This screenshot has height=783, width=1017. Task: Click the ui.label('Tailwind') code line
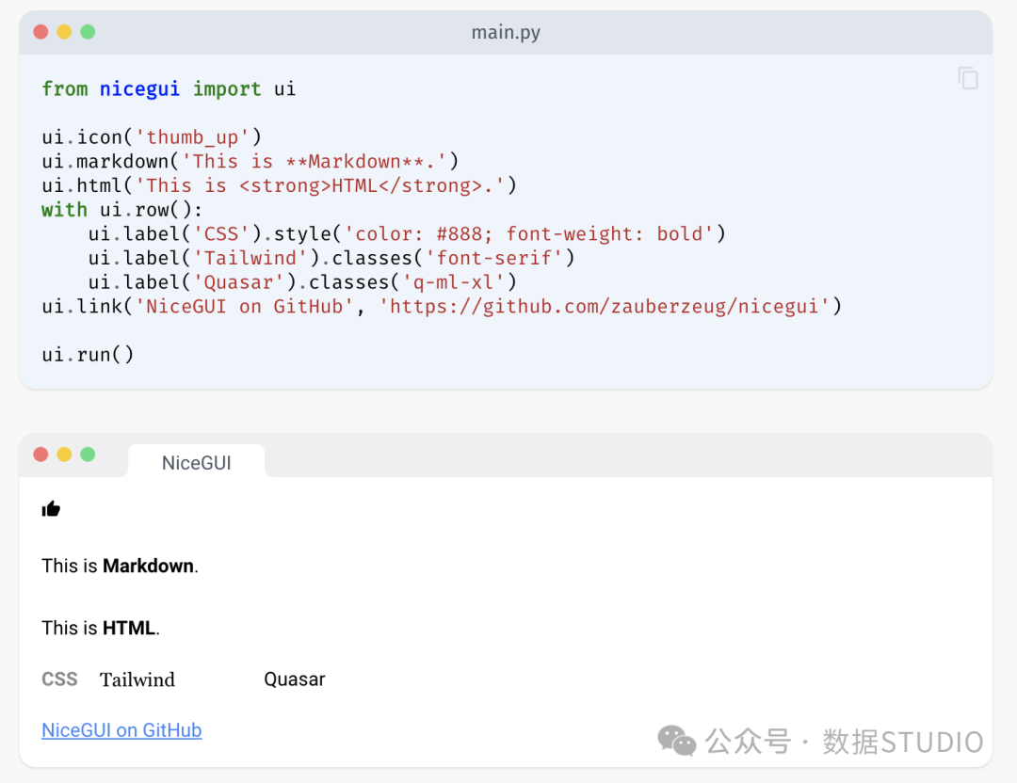click(331, 258)
